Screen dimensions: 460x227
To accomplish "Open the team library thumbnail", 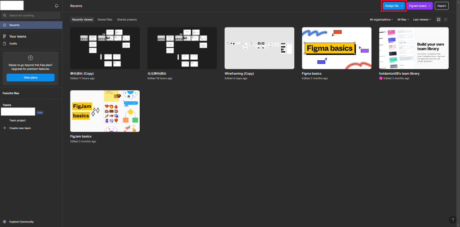I will click(414, 48).
